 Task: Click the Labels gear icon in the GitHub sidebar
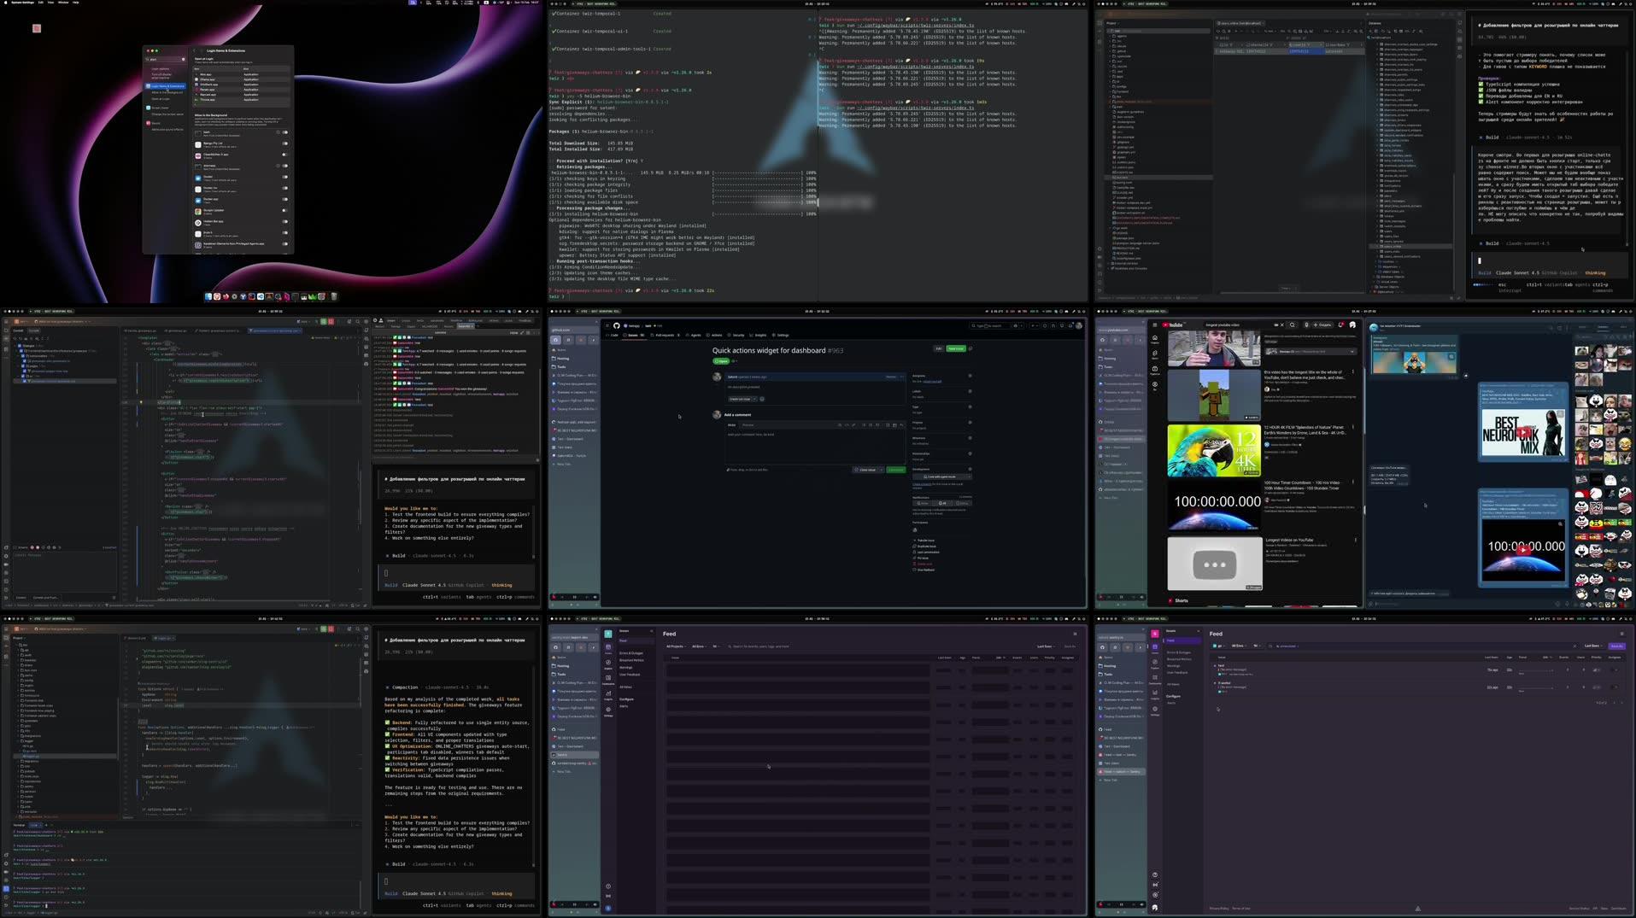970,391
